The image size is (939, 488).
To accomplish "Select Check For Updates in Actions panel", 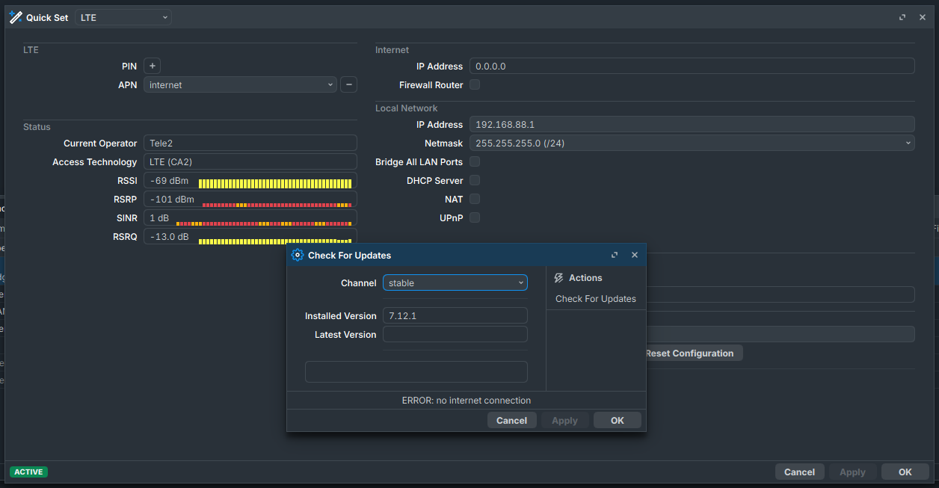I will point(595,299).
